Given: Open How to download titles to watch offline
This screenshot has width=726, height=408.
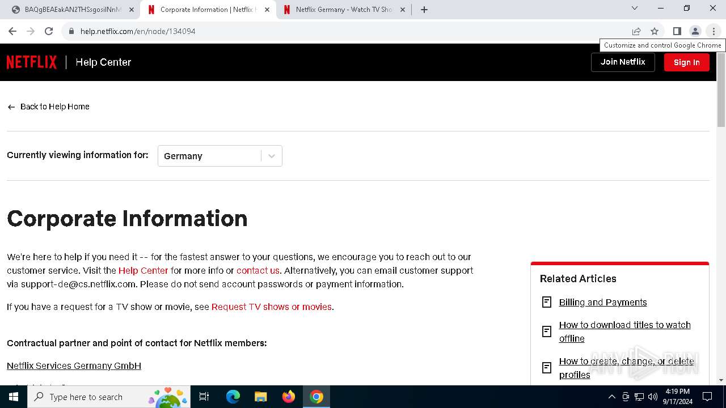Looking at the screenshot, I should coord(625,331).
